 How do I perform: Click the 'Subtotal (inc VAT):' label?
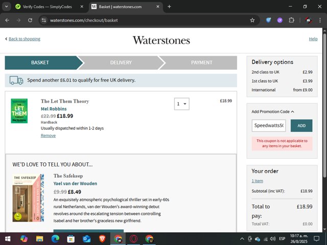[x=268, y=191]
